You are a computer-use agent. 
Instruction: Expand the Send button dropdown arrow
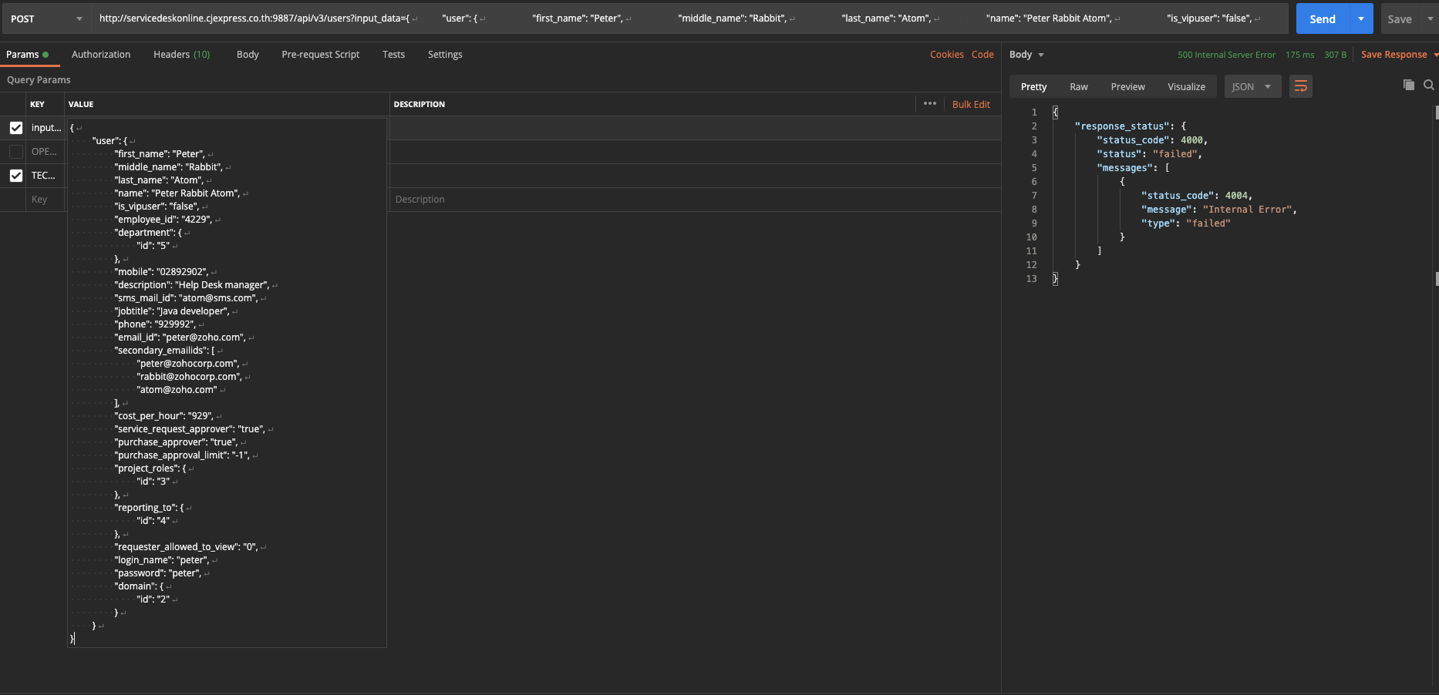[x=1361, y=18]
